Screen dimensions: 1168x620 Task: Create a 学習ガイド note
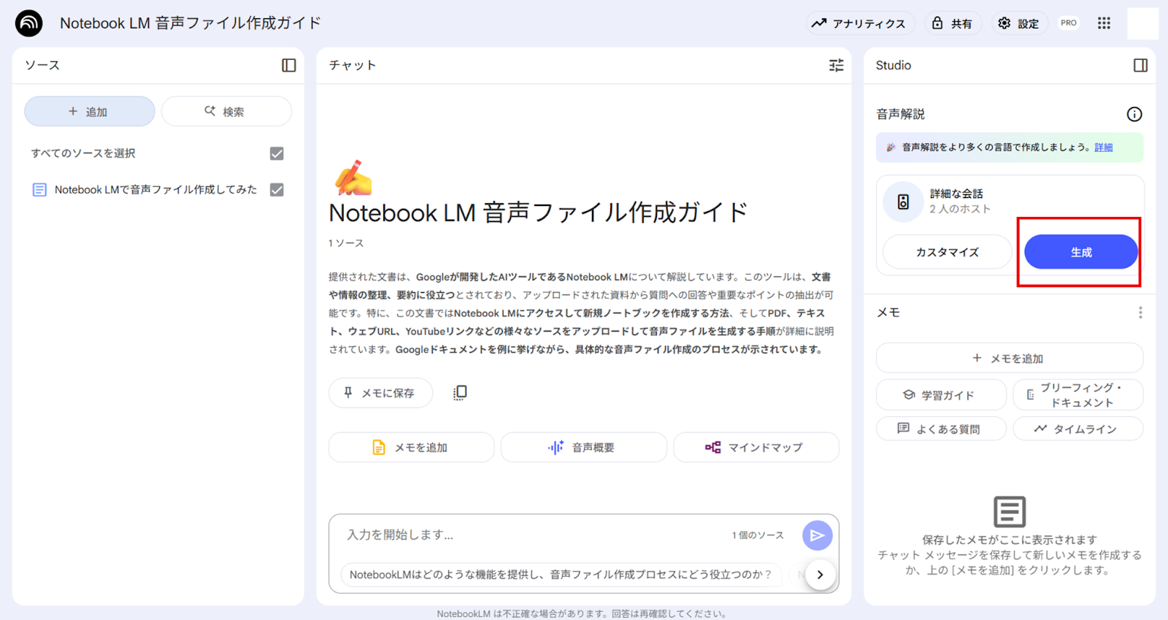(x=942, y=395)
